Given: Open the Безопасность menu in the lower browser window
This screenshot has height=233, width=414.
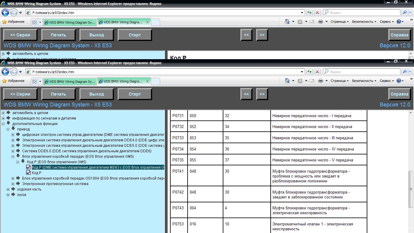Looking at the screenshot, I should click(x=364, y=81).
